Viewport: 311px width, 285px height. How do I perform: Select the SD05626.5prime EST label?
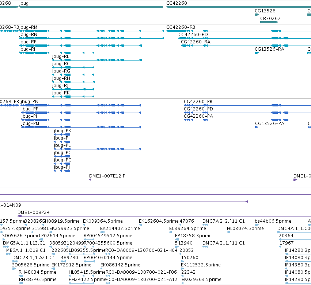coord(31,265)
